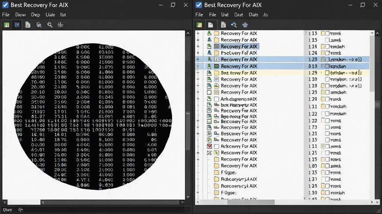Expand the tree node in row 1 18
This screenshot has height=214, width=382.
point(198,86)
